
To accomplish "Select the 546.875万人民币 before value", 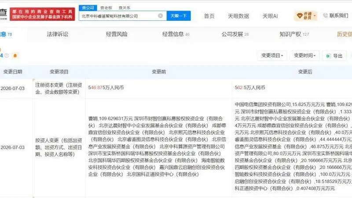I will point(106,88).
